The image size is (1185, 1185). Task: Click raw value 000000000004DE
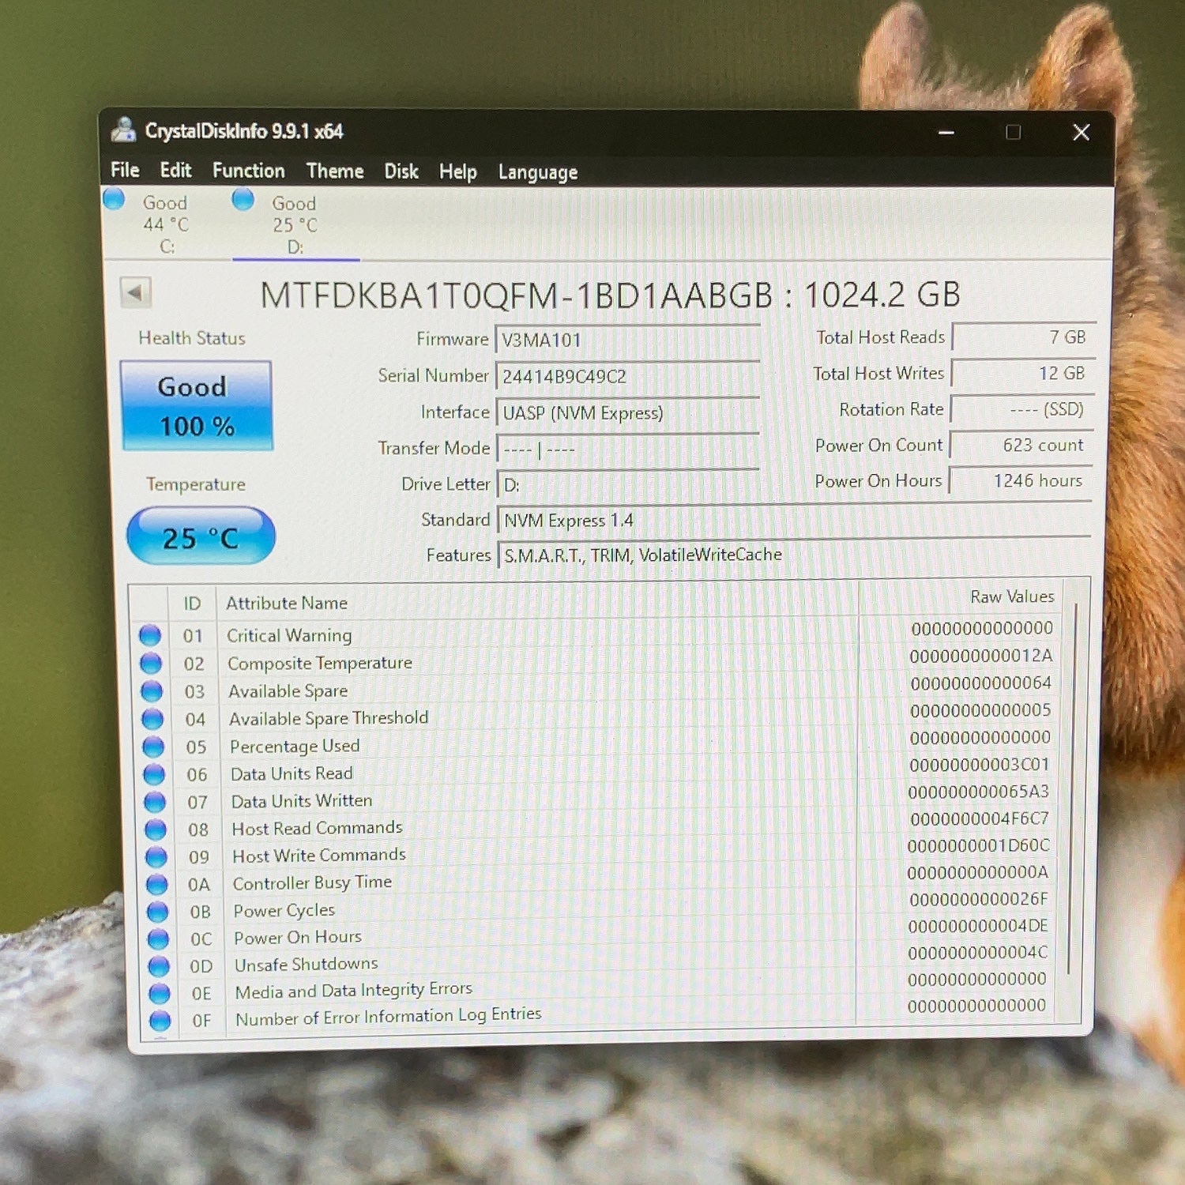[978, 925]
